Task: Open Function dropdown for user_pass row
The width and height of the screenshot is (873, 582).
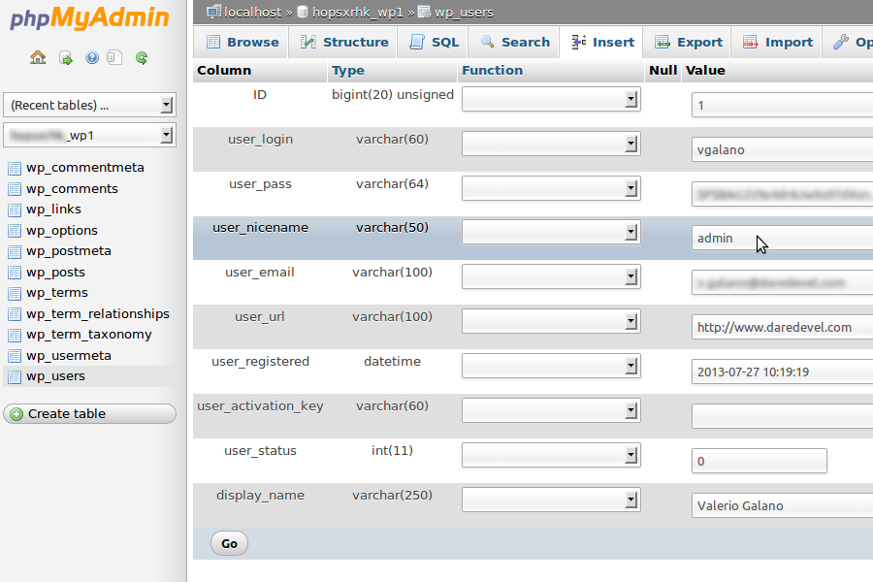Action: coord(551,188)
